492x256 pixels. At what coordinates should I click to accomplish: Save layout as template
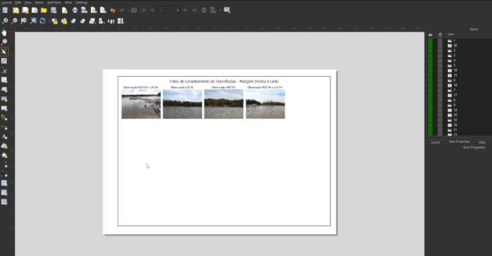54,10
